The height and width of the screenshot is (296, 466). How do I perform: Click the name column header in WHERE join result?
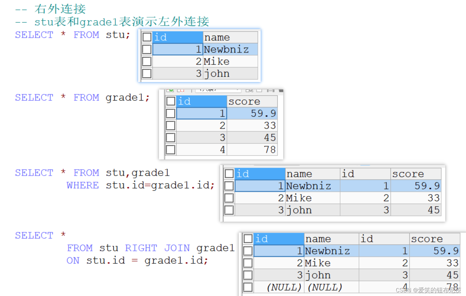coord(313,174)
